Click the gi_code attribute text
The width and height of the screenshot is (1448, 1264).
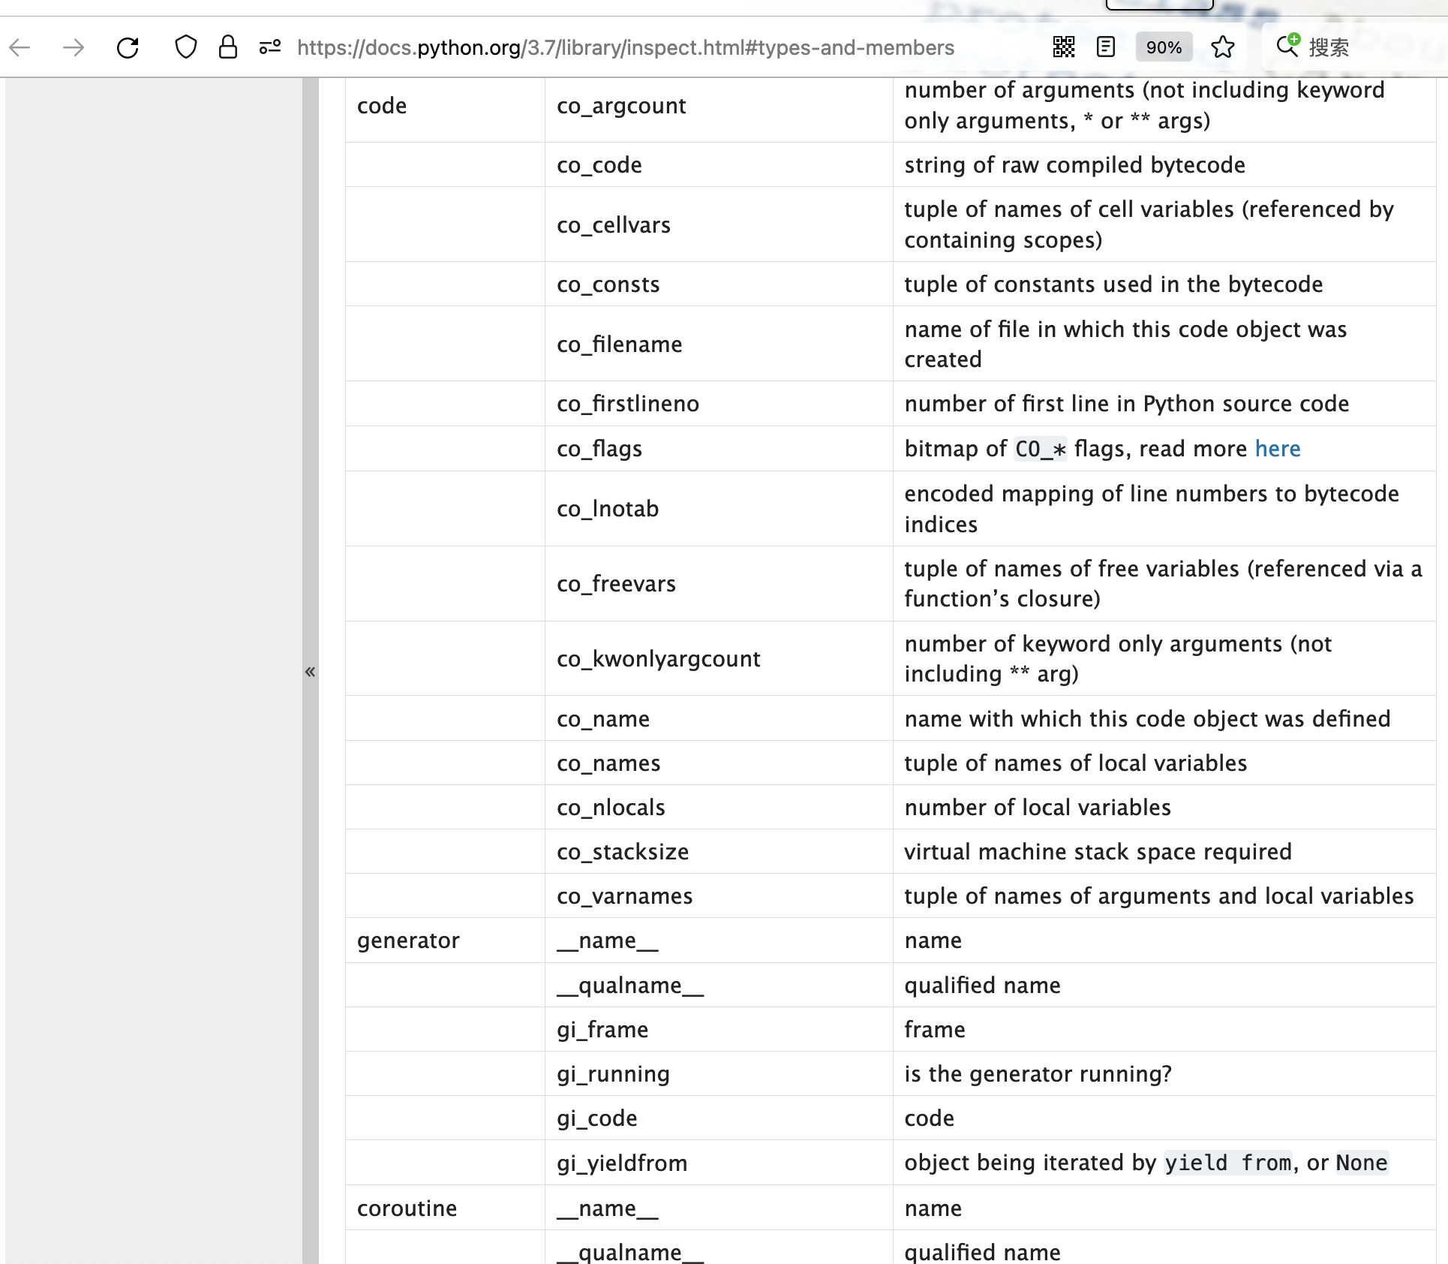(x=597, y=1118)
